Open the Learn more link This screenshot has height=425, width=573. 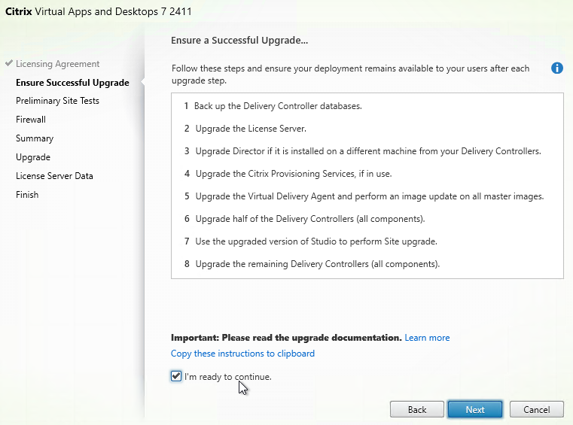427,338
